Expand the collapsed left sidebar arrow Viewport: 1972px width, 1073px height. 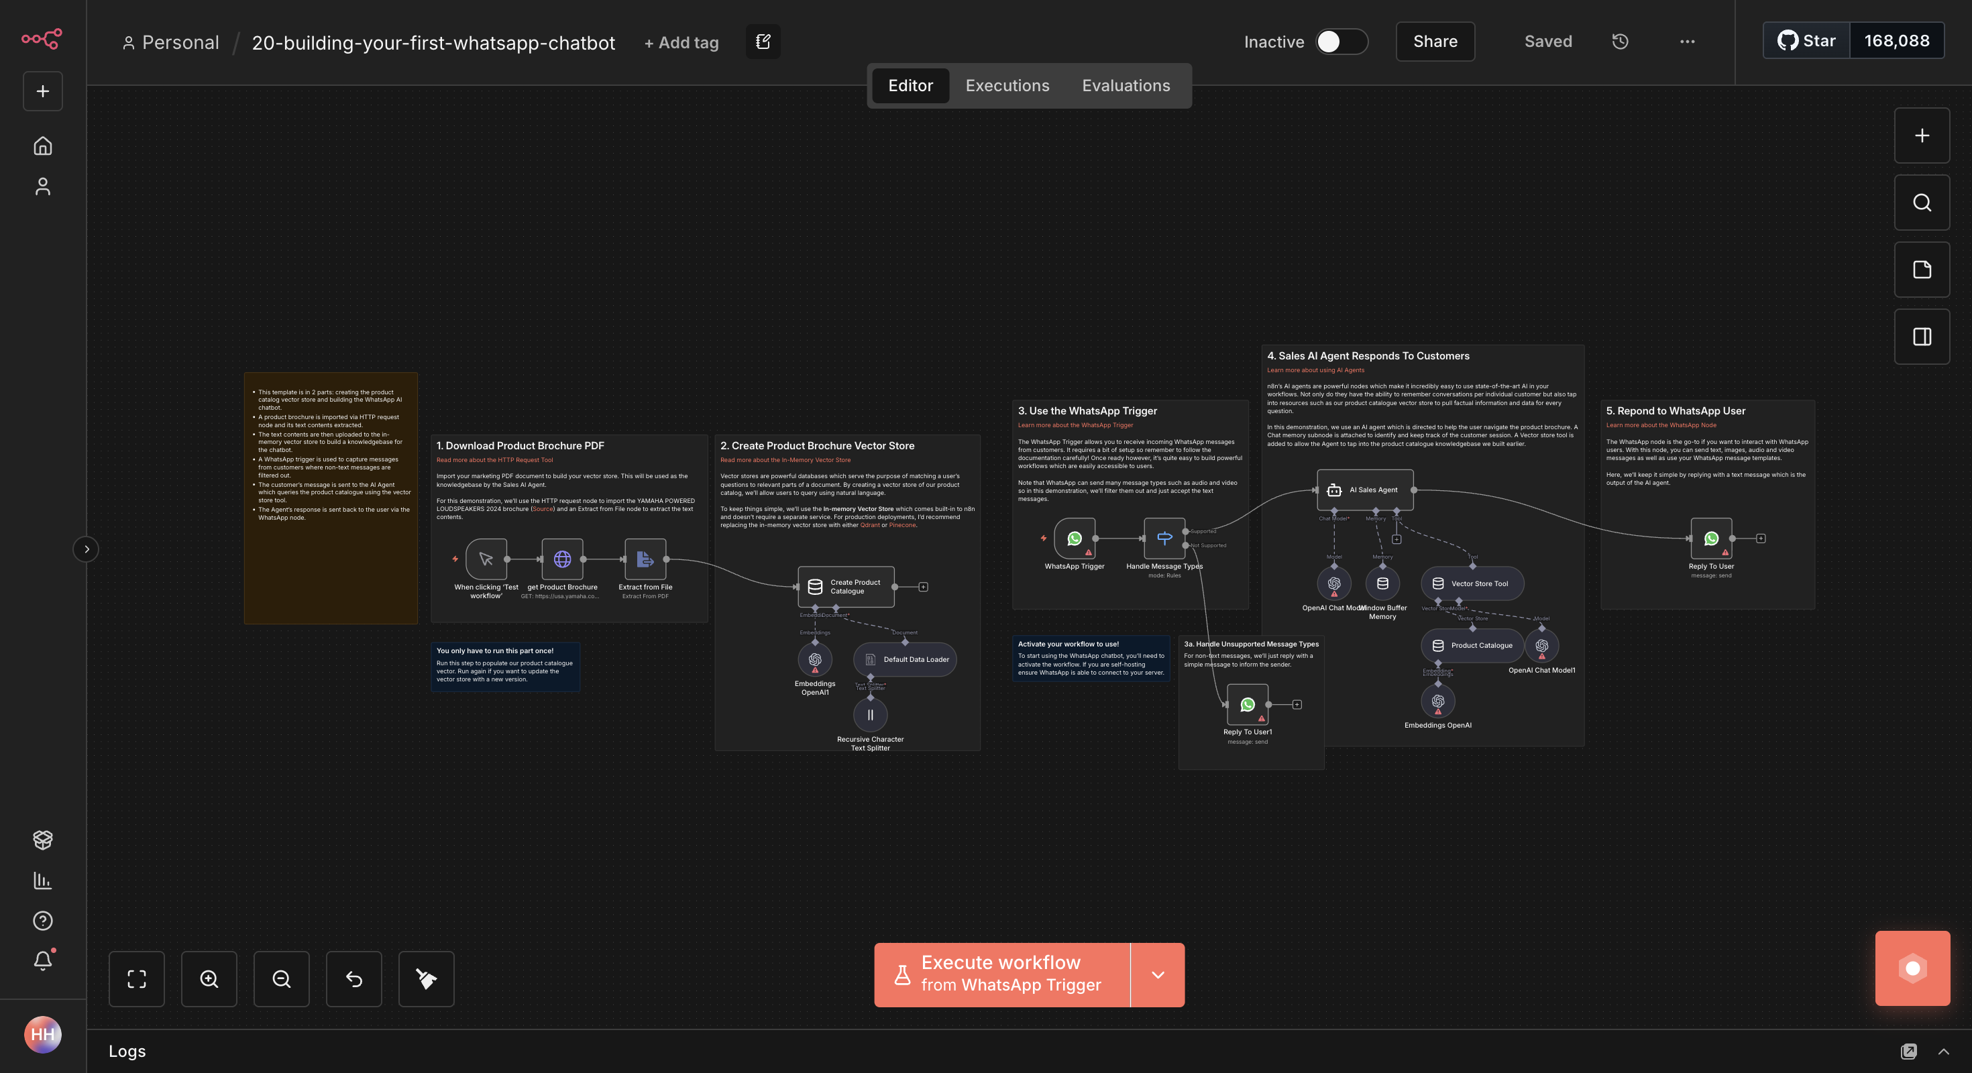86,549
